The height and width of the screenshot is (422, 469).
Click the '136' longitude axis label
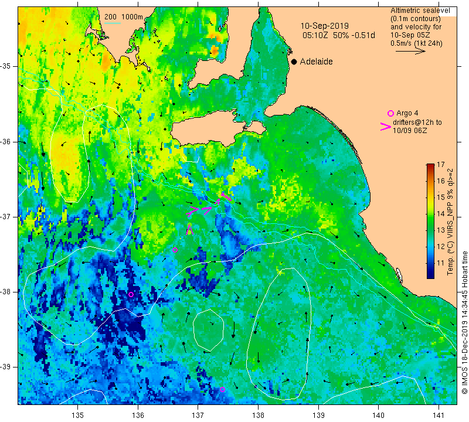click(x=138, y=416)
